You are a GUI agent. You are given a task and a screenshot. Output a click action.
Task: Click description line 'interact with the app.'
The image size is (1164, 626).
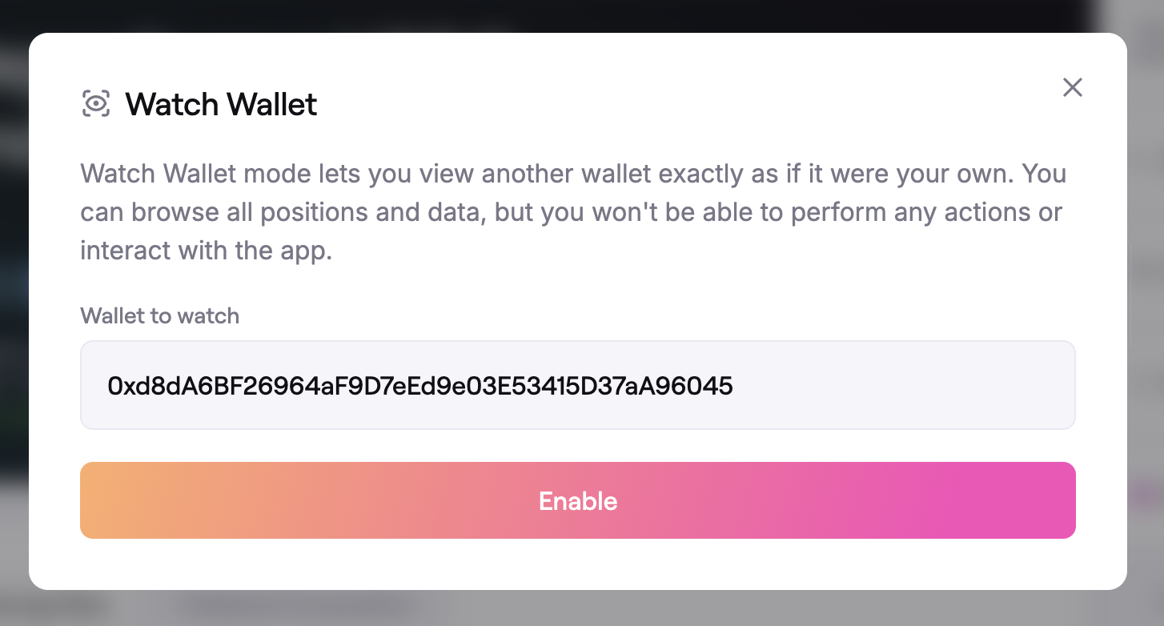[x=205, y=251]
